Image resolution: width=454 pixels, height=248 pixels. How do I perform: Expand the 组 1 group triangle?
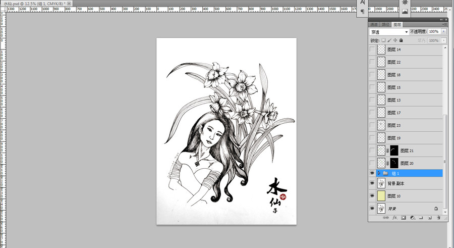click(x=379, y=173)
